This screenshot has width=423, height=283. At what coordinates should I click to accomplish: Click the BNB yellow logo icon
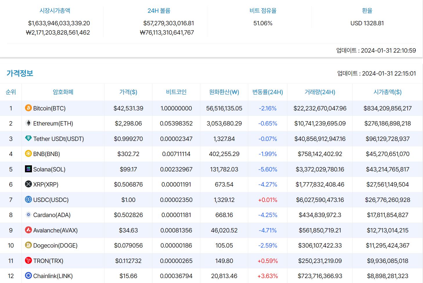click(28, 153)
